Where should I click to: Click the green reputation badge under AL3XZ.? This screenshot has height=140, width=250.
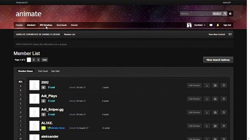click(43, 128)
